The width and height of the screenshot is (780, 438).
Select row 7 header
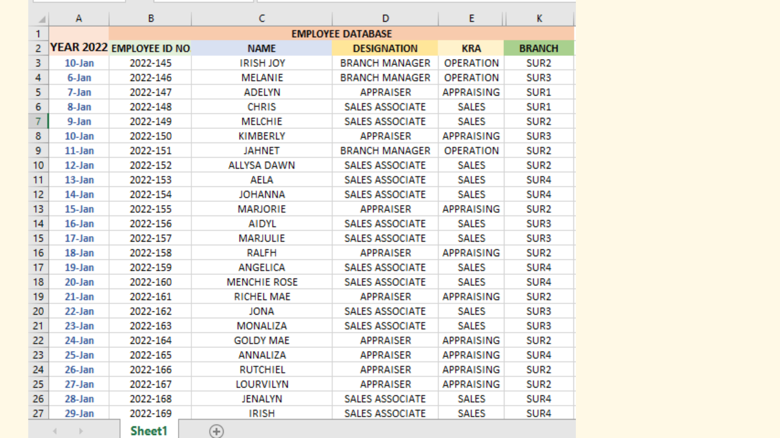pos(38,122)
